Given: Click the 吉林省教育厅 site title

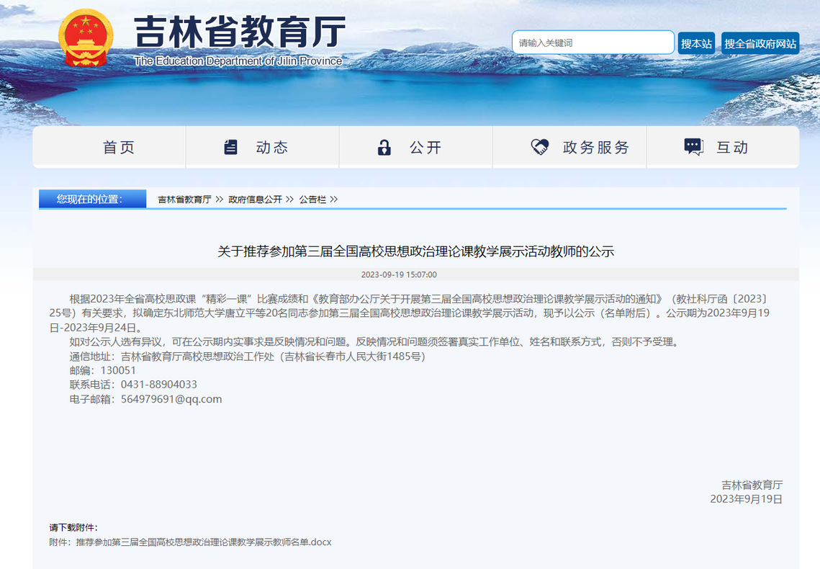Looking at the screenshot, I should [x=240, y=32].
